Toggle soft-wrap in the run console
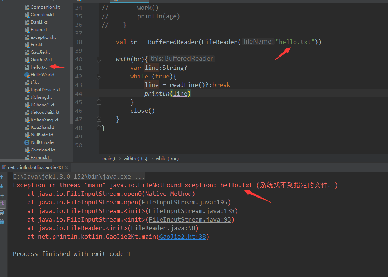 pyautogui.click(x=2, y=195)
